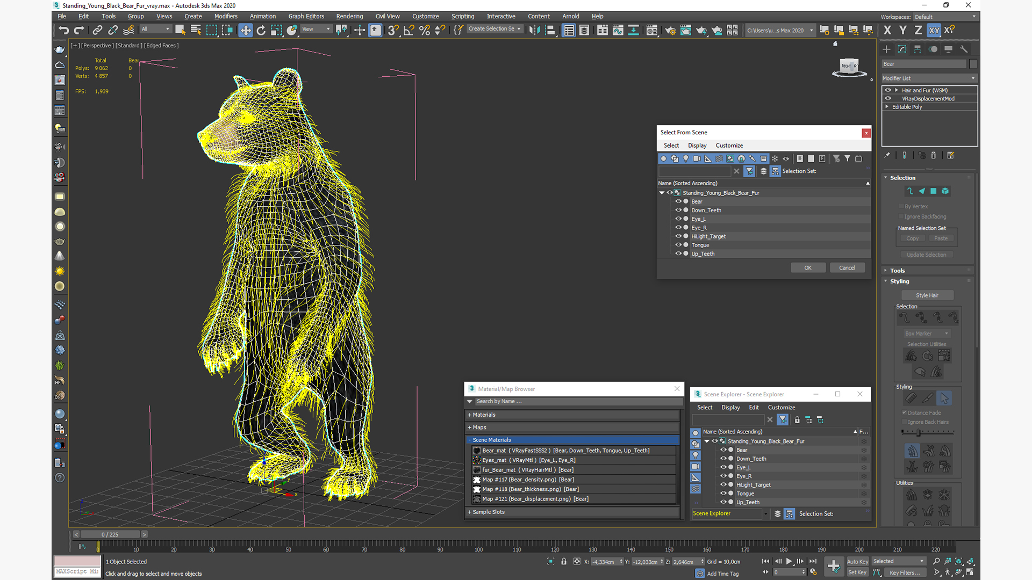Activate the Select and Rotate tool

coord(261,30)
